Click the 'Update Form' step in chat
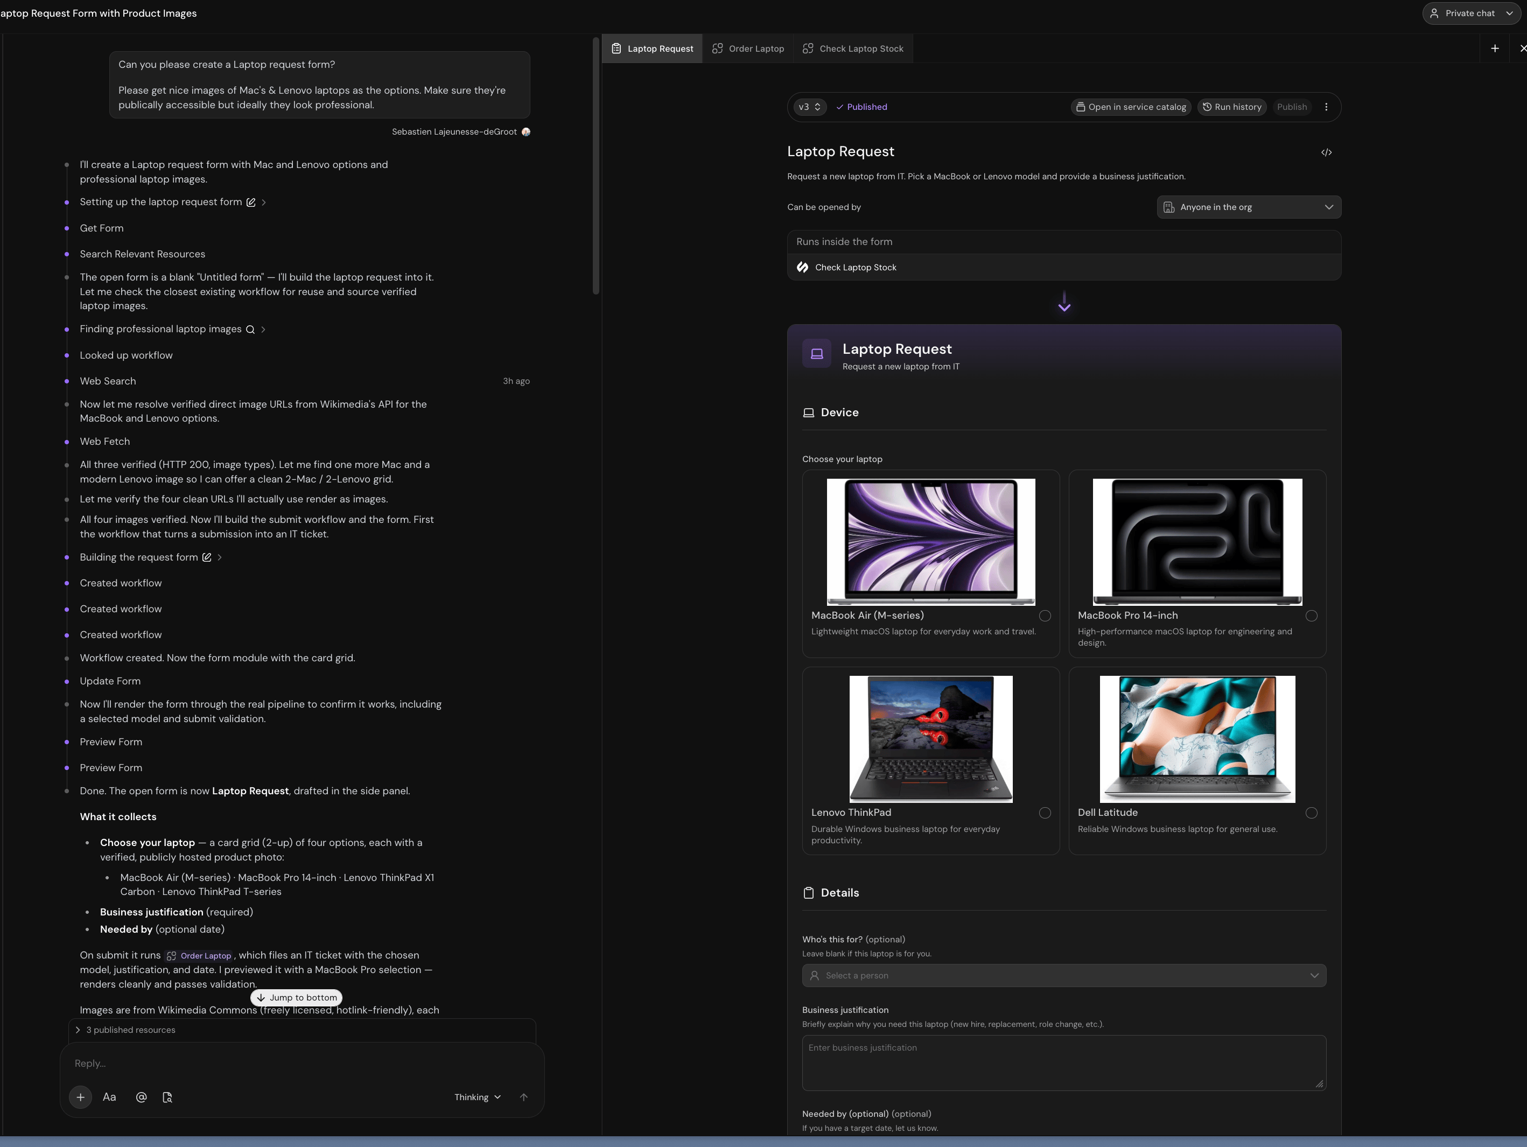Viewport: 1527px width, 1147px height. pos(110,681)
